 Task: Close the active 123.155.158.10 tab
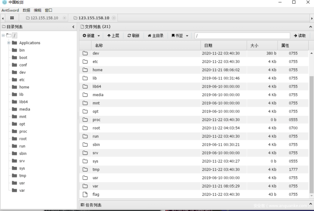coord(114,18)
